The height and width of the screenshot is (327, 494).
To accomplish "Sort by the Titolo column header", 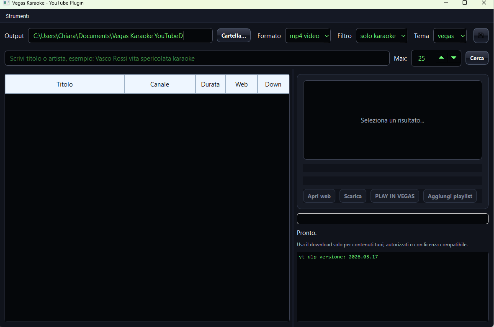I will click(64, 84).
